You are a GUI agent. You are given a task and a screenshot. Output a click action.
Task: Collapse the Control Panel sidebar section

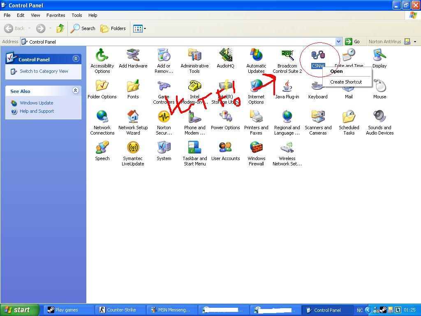76,58
